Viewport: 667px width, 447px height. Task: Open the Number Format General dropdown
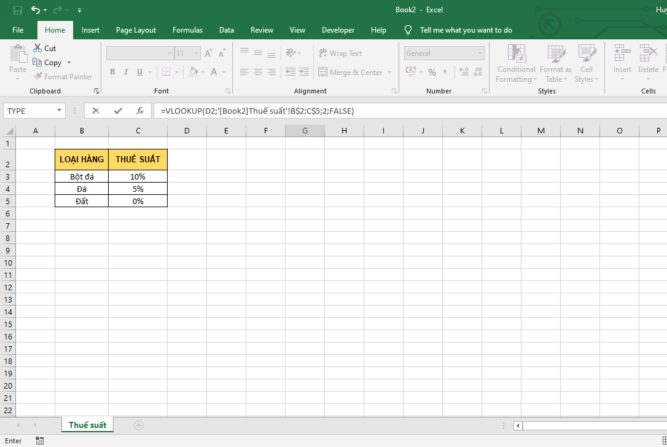(x=480, y=53)
